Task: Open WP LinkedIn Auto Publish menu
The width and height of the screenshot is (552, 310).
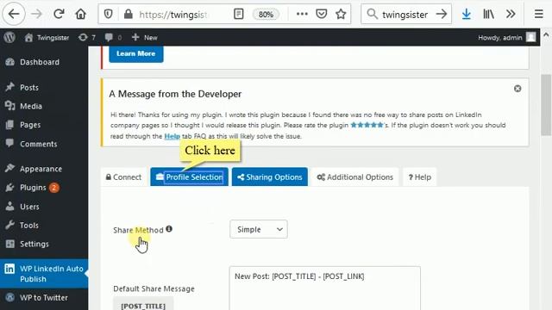Action: point(44,274)
